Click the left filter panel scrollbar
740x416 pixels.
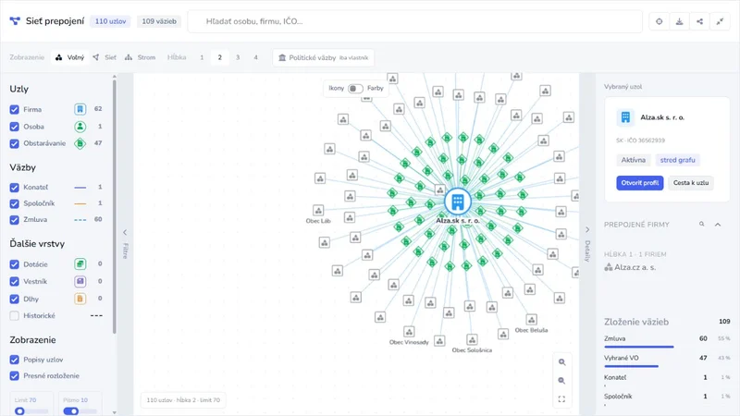[x=114, y=206]
